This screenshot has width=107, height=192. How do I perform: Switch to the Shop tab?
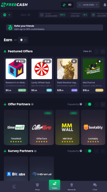tap(37, 187)
